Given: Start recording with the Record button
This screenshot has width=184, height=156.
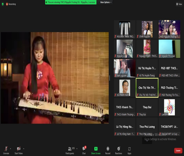Looking at the screenshot, I should click(x=108, y=149).
